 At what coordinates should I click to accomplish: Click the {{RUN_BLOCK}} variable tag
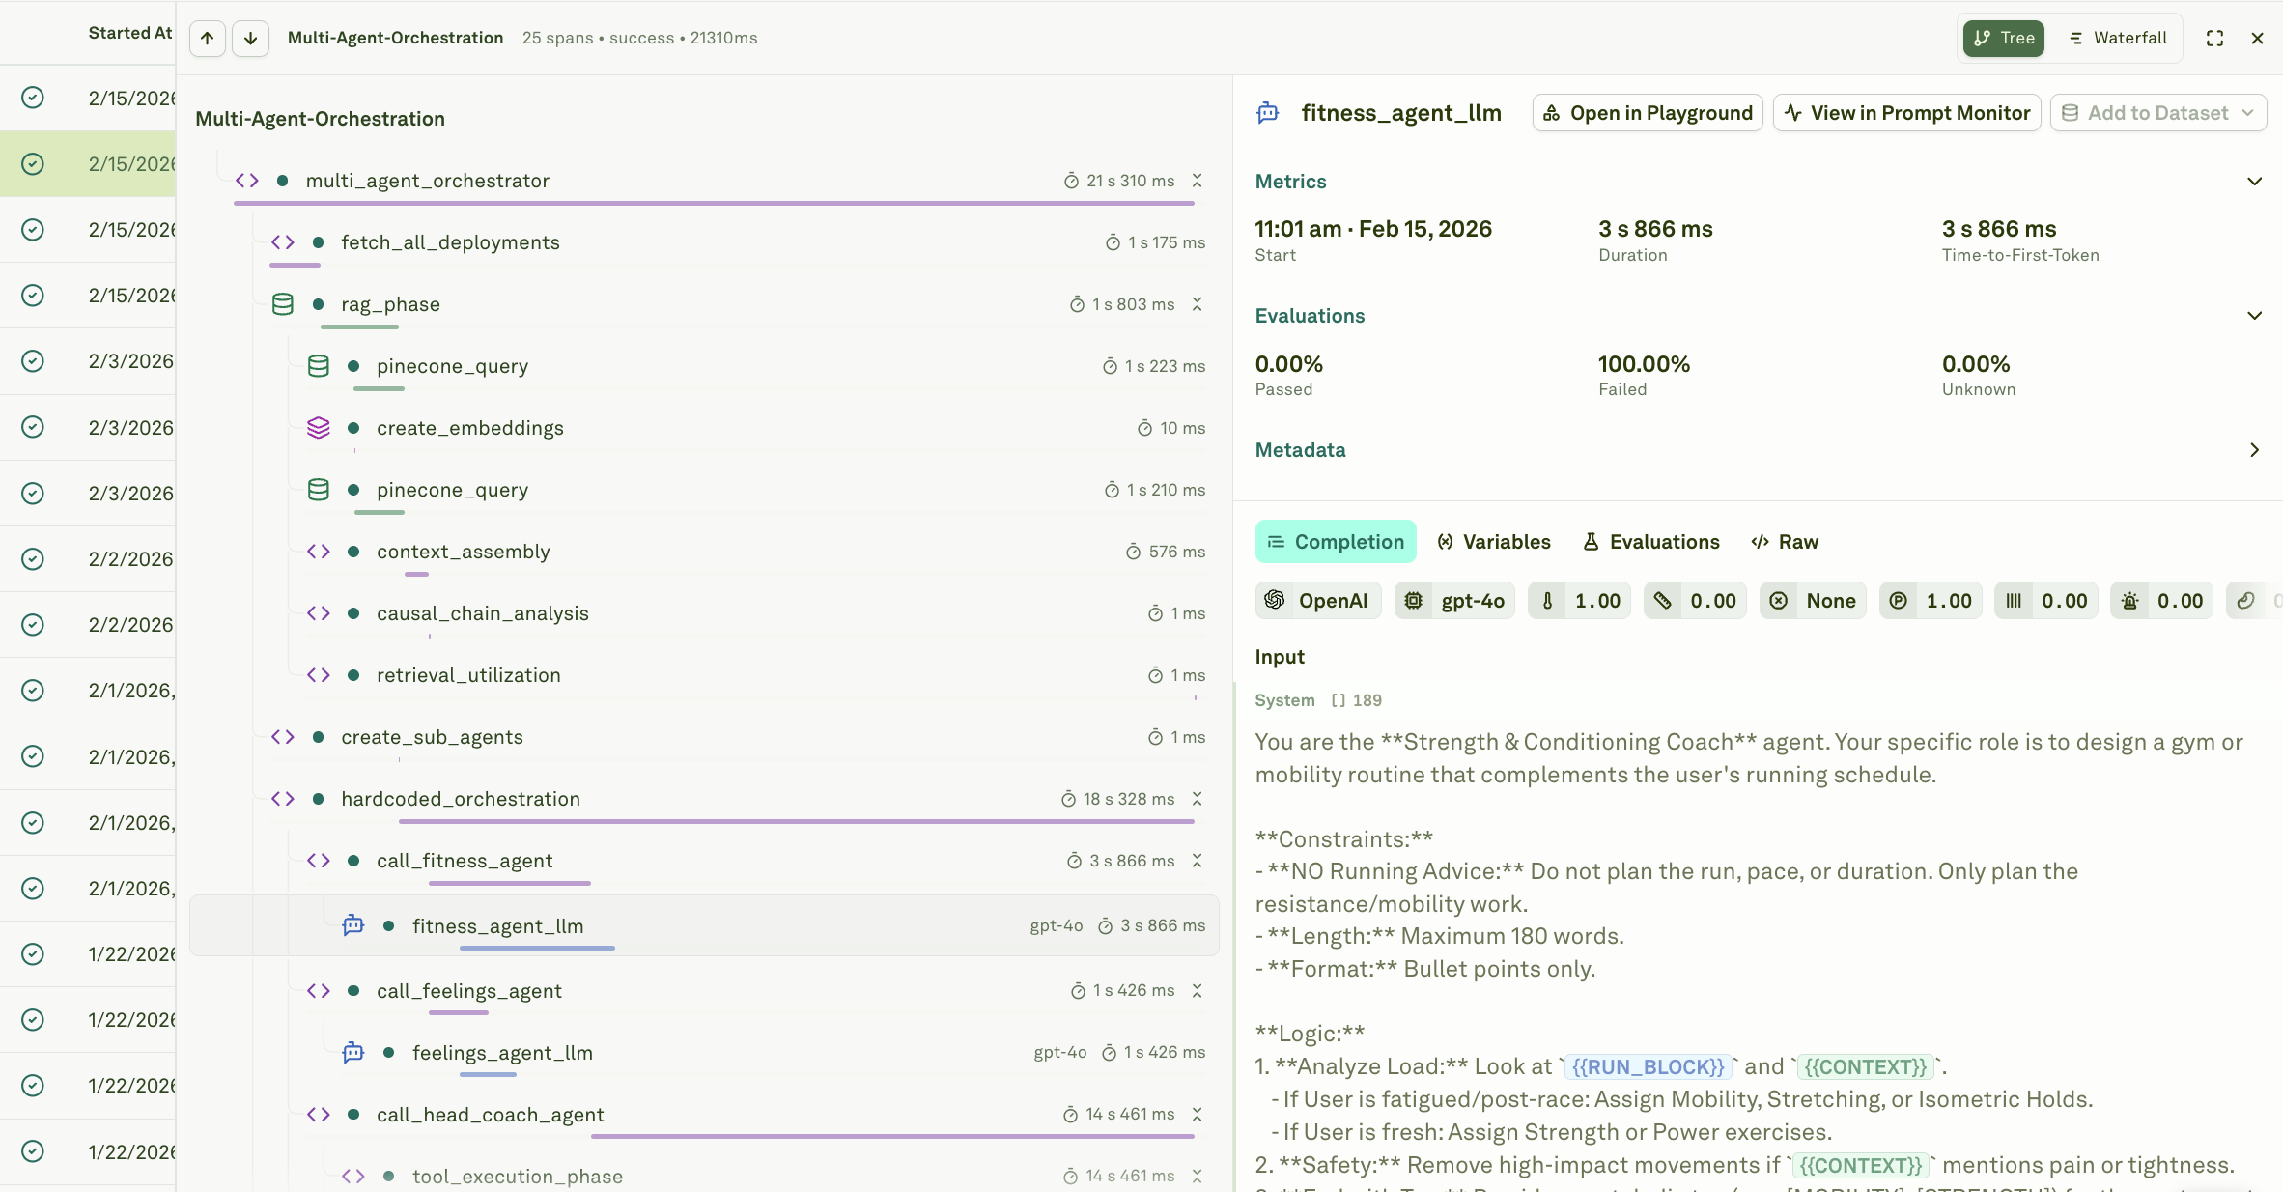[x=1648, y=1066]
